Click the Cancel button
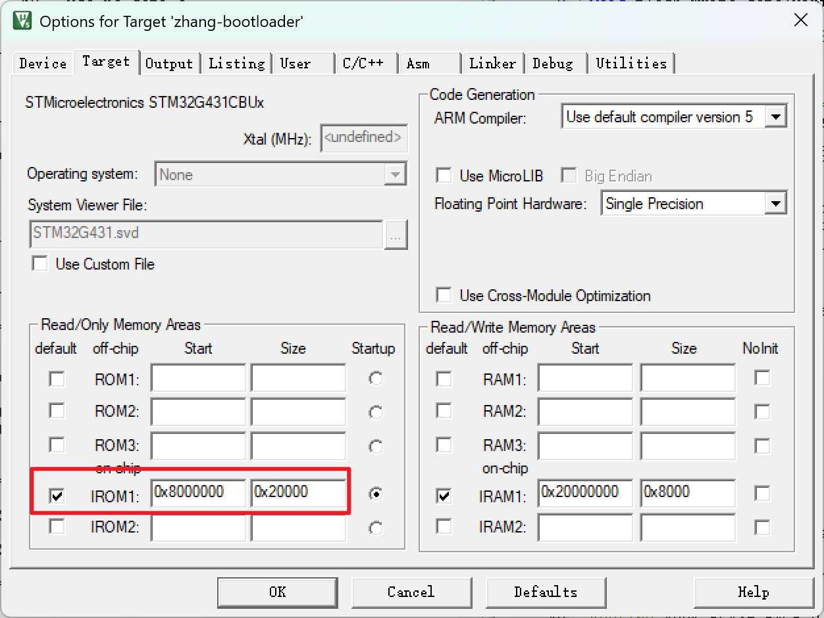The height and width of the screenshot is (618, 824). (411, 592)
